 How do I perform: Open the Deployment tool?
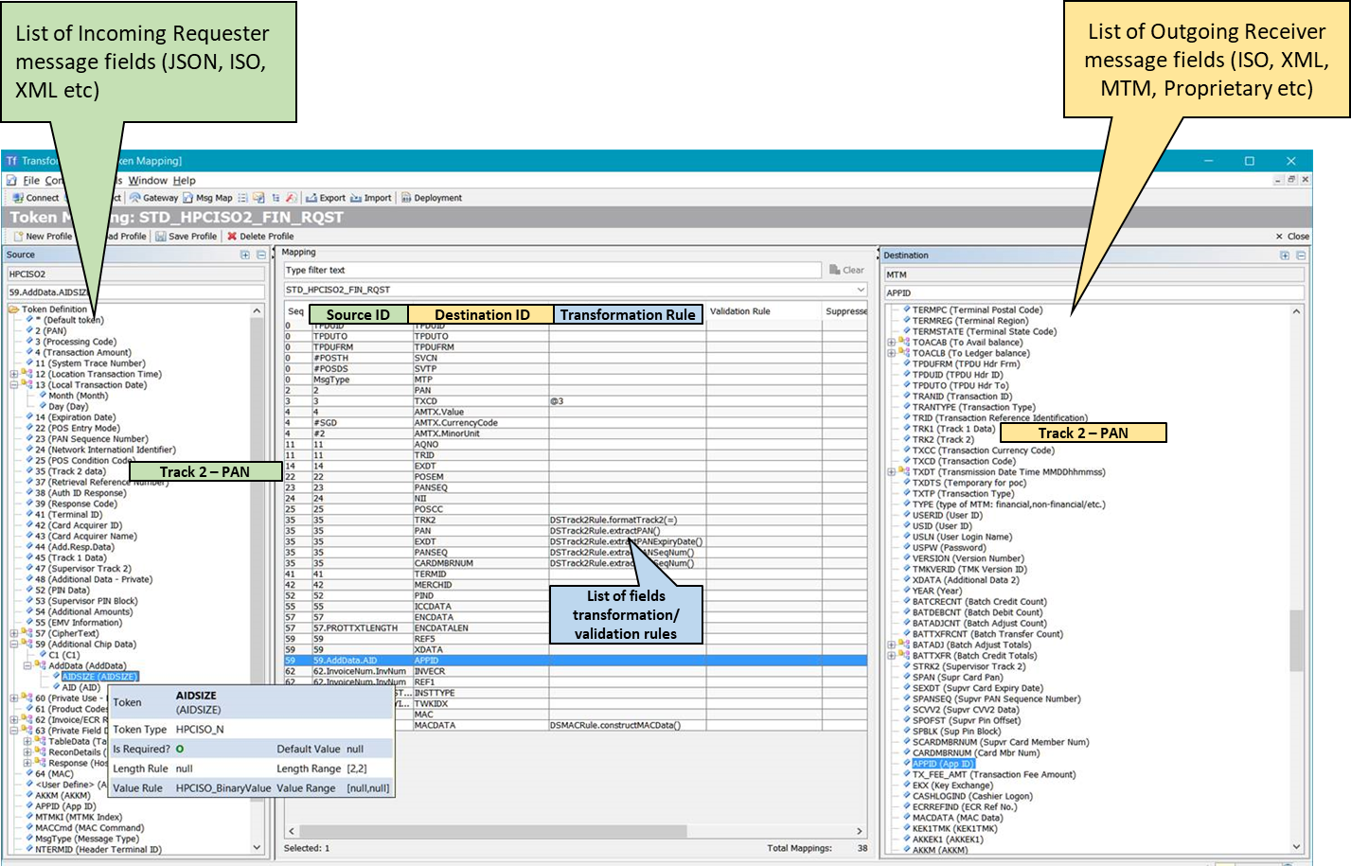tap(432, 198)
